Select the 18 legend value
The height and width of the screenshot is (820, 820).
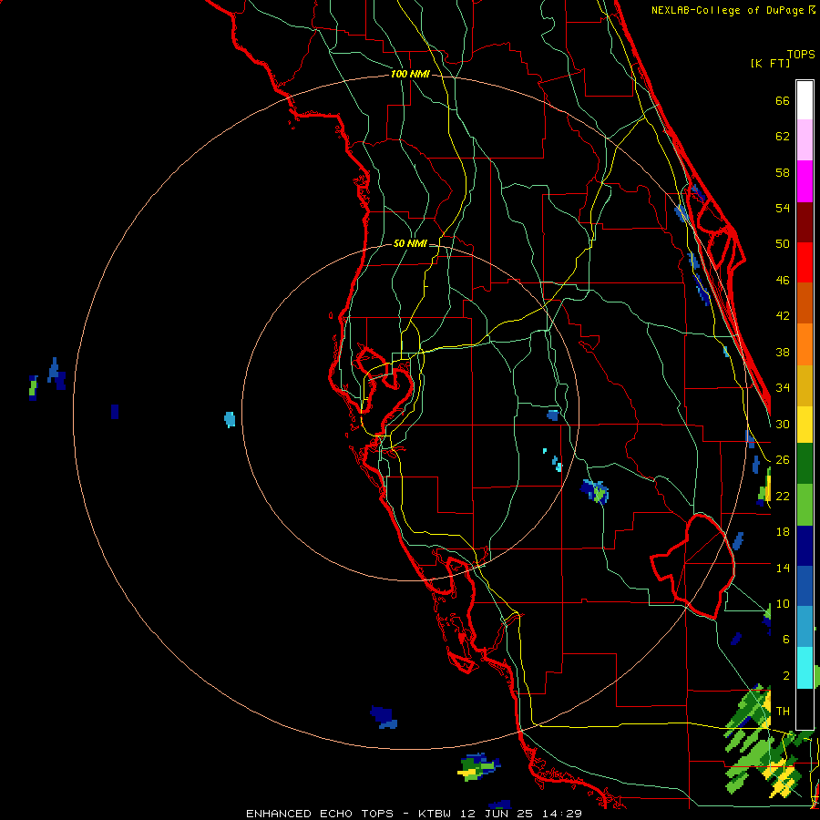pos(783,532)
